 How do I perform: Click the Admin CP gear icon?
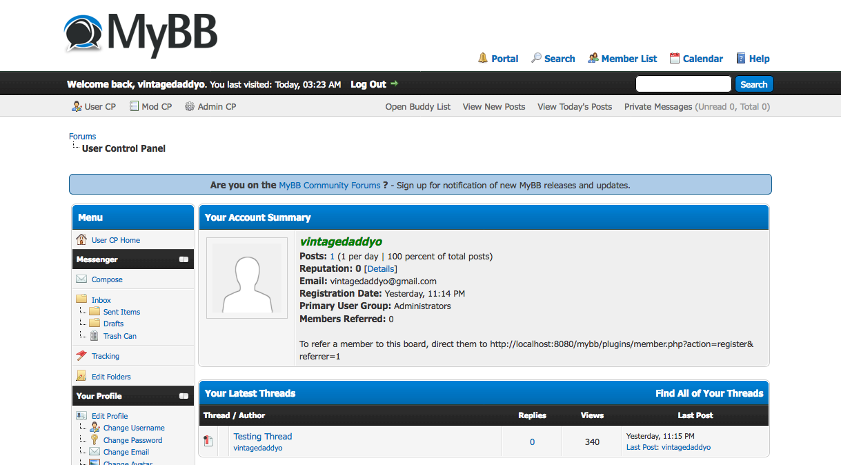(x=190, y=107)
